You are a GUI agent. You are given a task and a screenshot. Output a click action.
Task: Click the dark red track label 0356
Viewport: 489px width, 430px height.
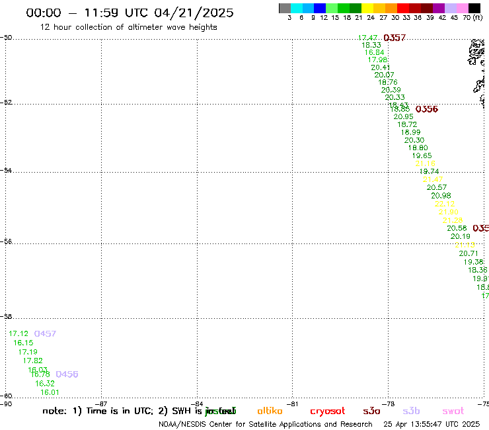tap(427, 109)
